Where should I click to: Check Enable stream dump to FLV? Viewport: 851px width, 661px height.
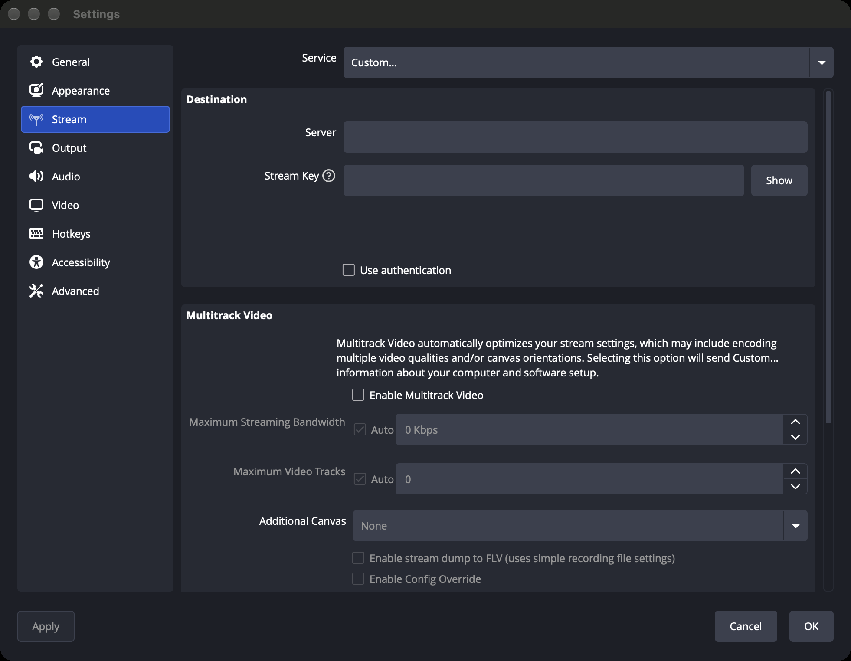[358, 558]
